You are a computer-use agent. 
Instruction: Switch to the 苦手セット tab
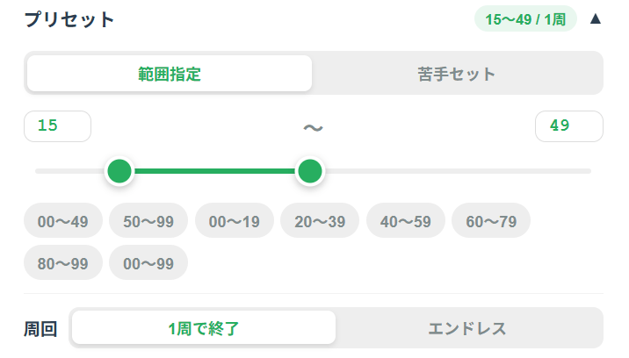(x=457, y=74)
